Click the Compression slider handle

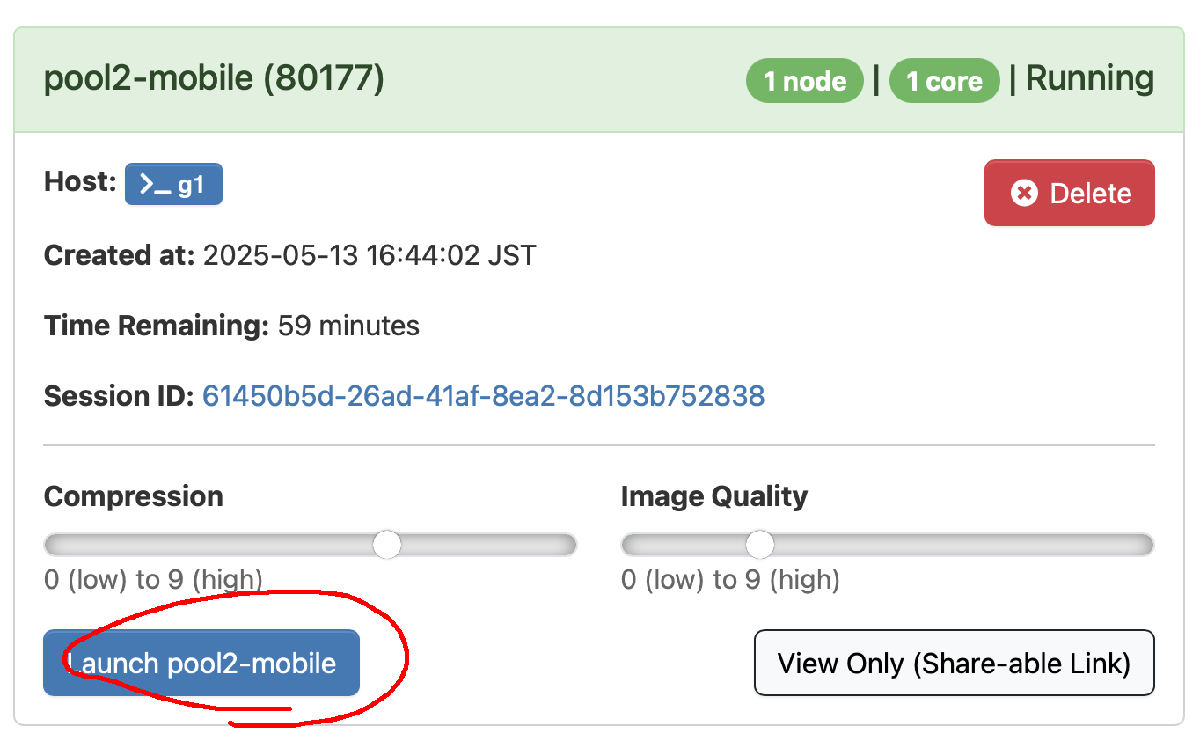click(x=386, y=545)
